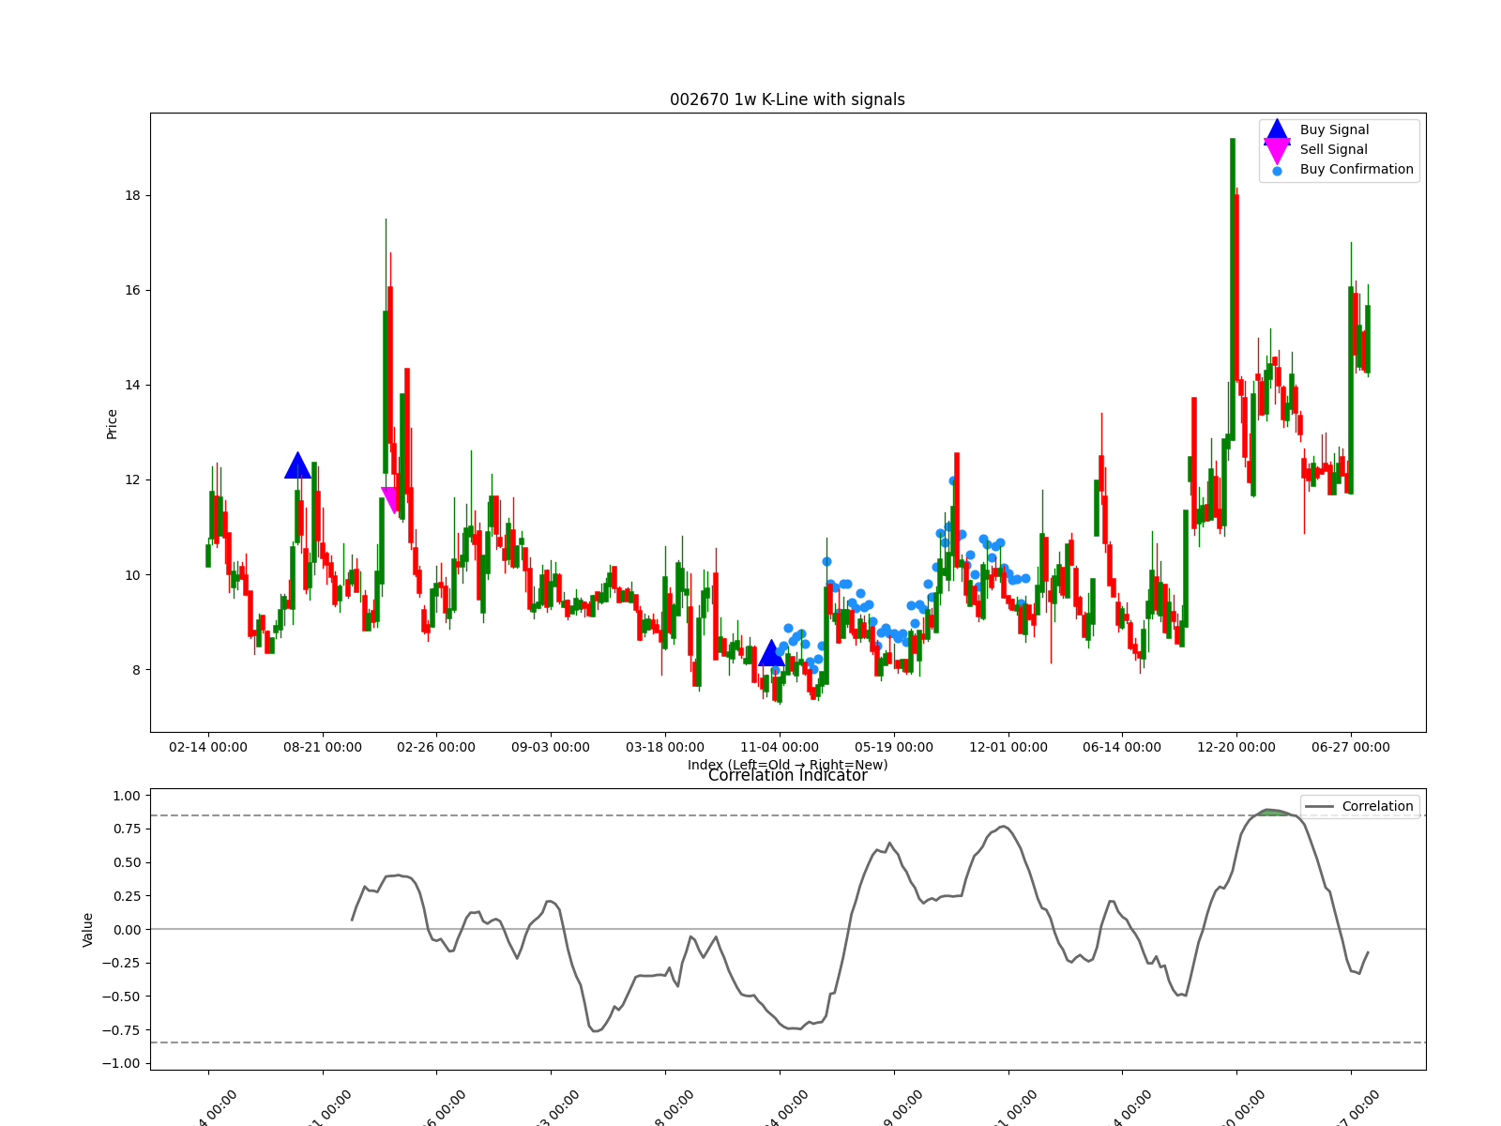
Task: Select the buy signal triangle near 11-04
Action: [x=771, y=653]
